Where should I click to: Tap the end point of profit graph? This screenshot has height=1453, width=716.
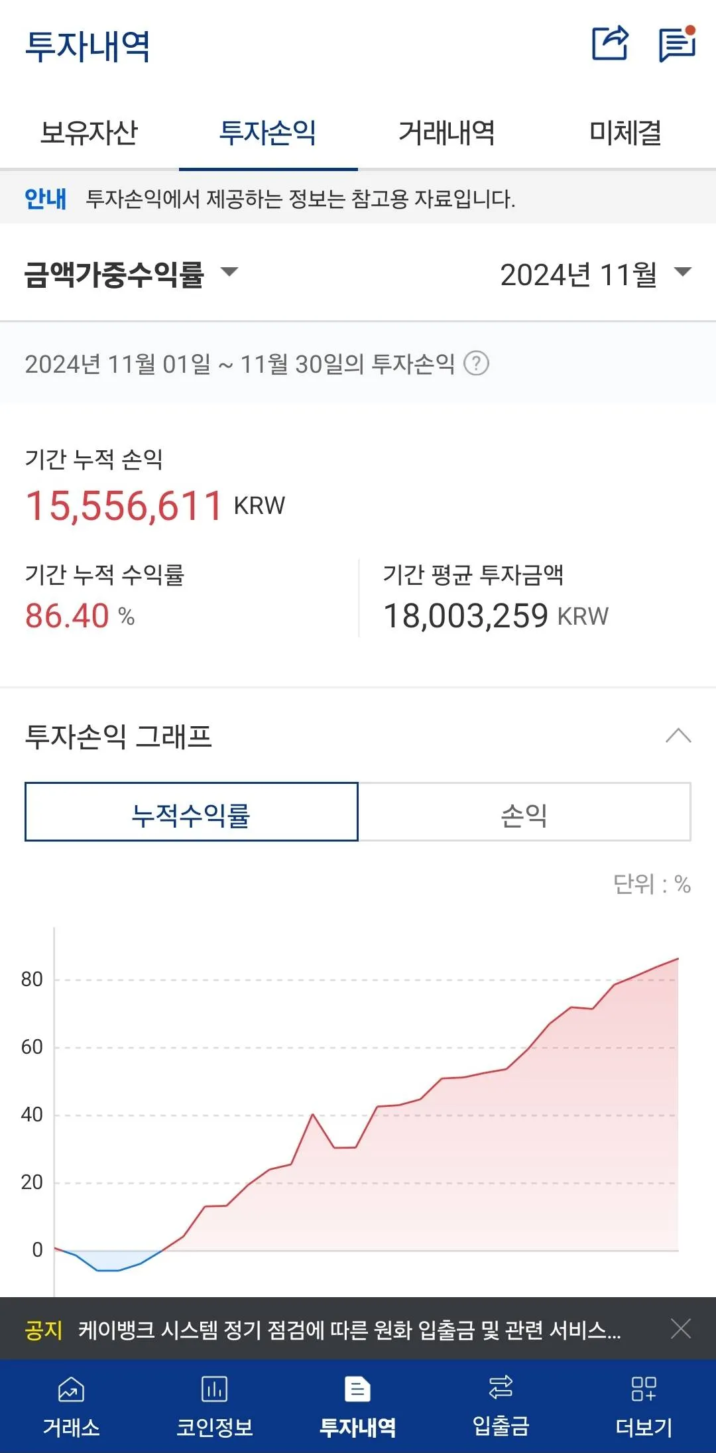pyautogui.click(x=678, y=959)
